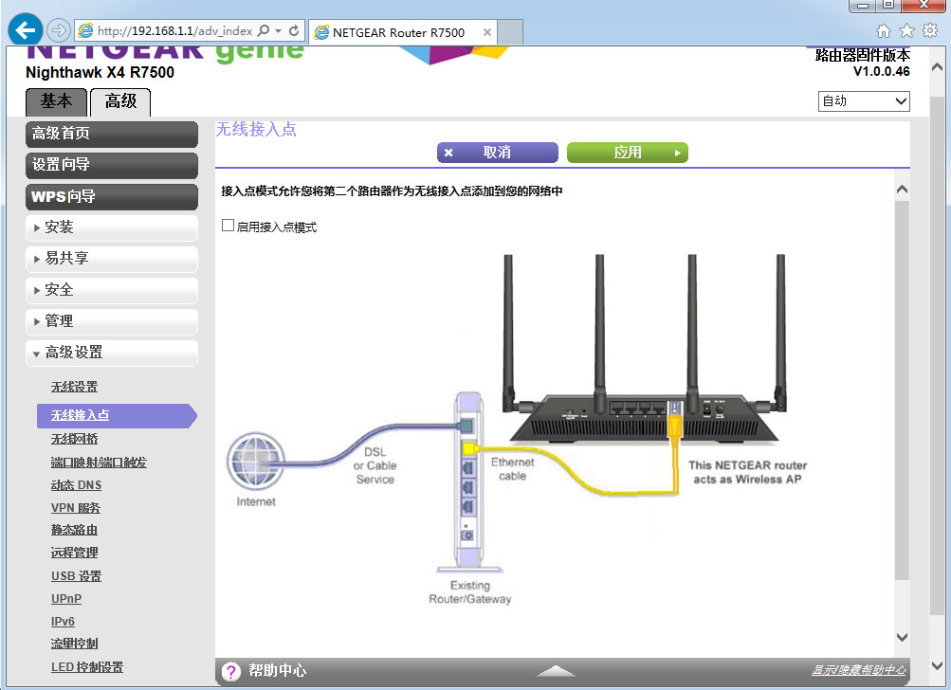Click the green 应用 apply button
This screenshot has height=690, width=951.
(x=627, y=153)
